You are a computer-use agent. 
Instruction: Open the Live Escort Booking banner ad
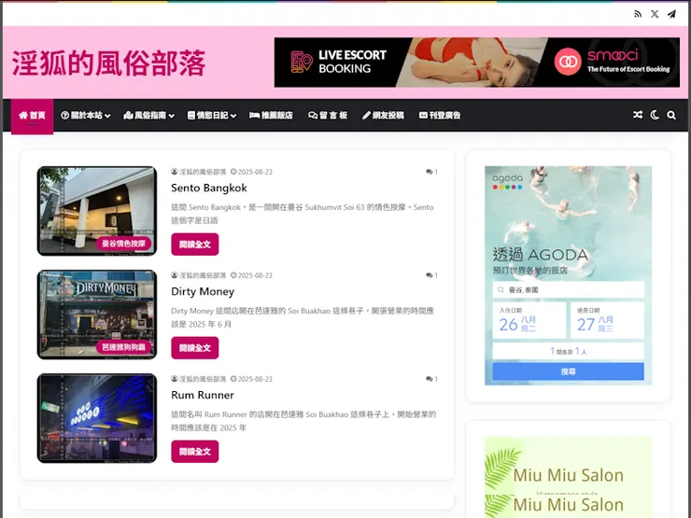(477, 63)
